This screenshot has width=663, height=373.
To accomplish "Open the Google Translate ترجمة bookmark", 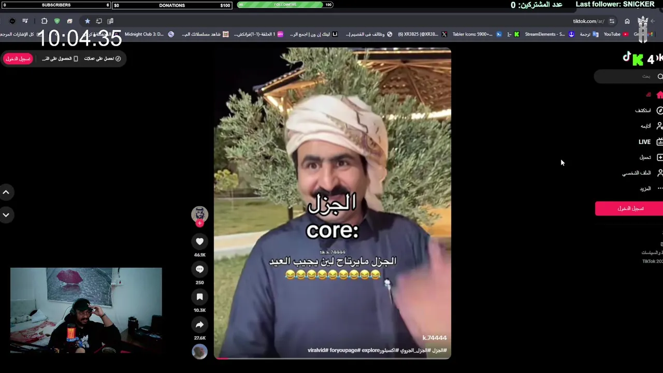I will (589, 34).
